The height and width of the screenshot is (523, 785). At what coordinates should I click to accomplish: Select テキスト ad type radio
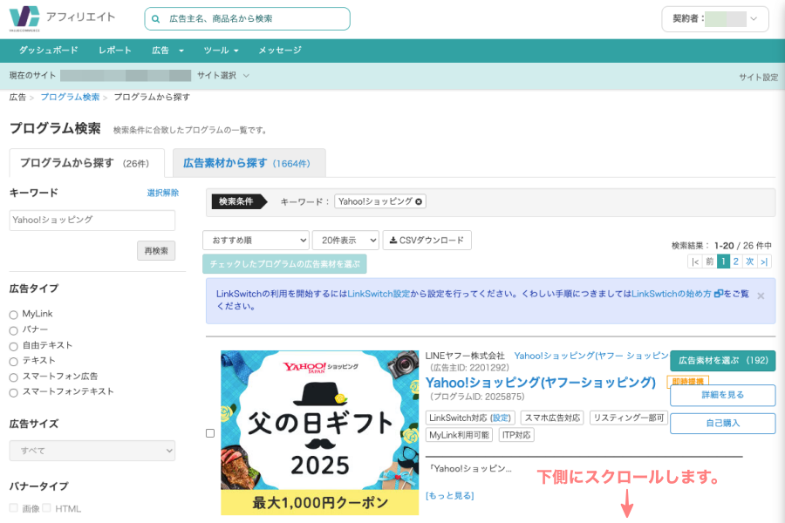click(13, 362)
